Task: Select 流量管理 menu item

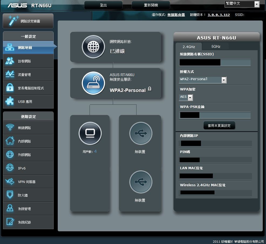Action: (28, 74)
